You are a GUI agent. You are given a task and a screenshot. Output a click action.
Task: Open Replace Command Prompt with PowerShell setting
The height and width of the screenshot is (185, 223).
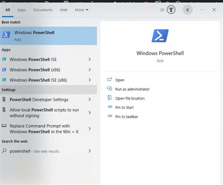(48, 129)
